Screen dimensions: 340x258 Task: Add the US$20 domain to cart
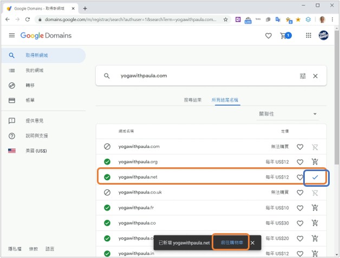pyautogui.click(x=315, y=238)
